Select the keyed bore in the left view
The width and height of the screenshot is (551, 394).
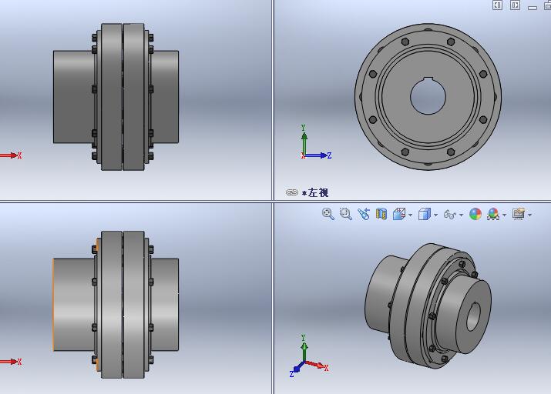click(428, 95)
